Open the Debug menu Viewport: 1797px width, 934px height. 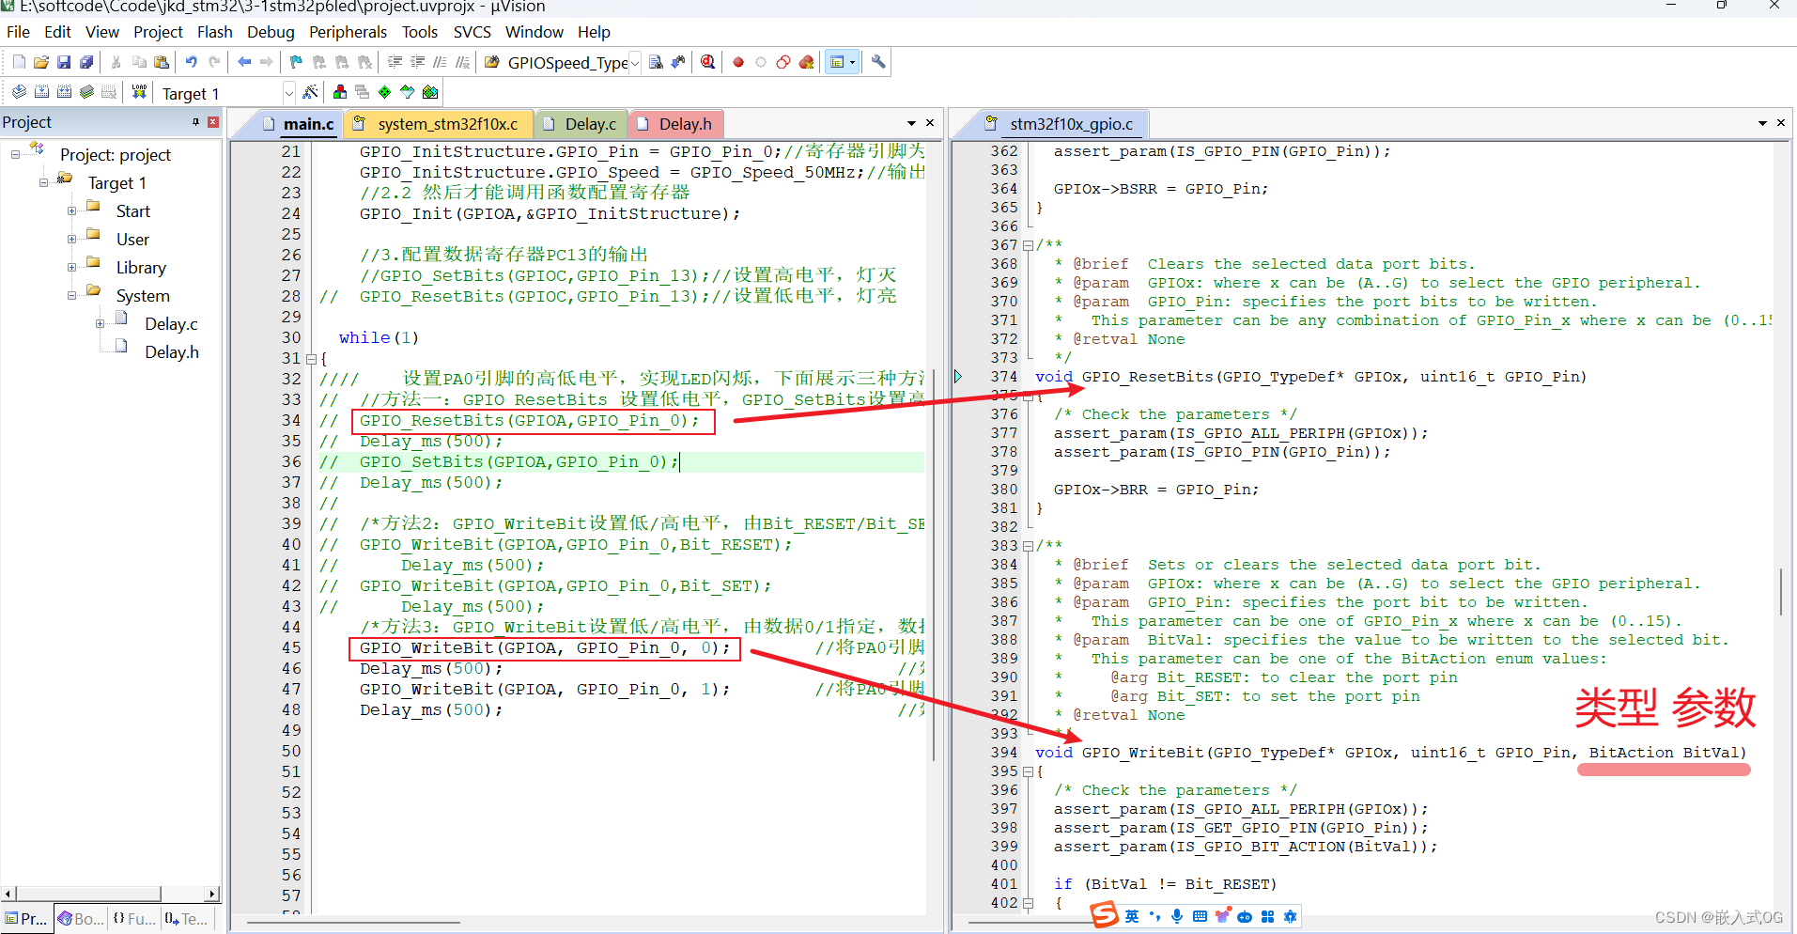(x=271, y=32)
